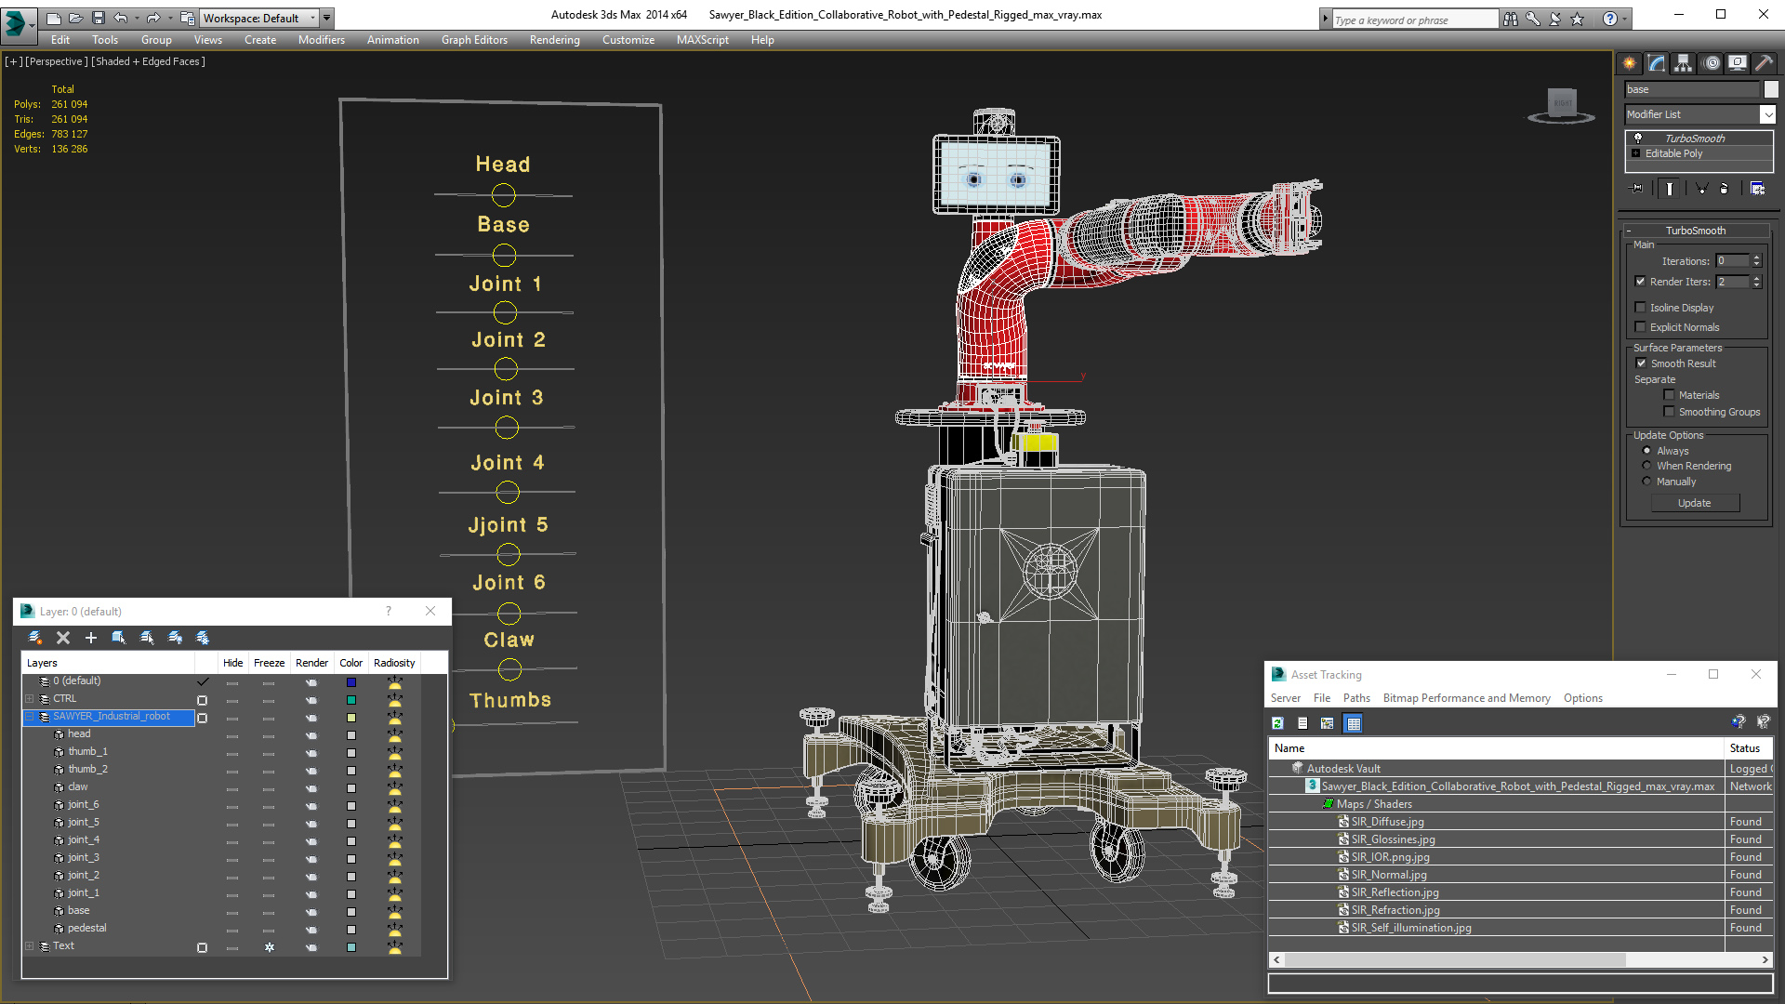Open Asset Tracking Paths menu
Image resolution: width=1785 pixels, height=1004 pixels.
1356,698
